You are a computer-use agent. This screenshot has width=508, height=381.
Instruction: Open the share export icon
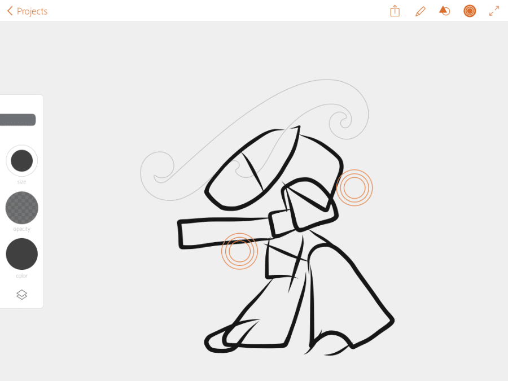(x=395, y=11)
